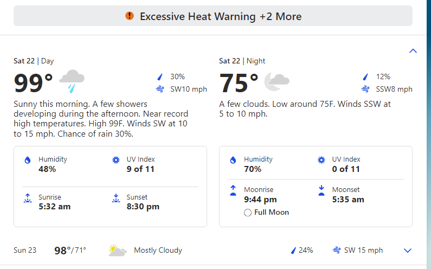This screenshot has height=269, width=431.
Task: Click the night partly cloudy moon icon
Action: tap(277, 81)
